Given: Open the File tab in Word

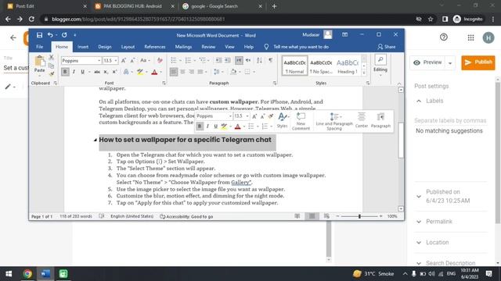Looking at the screenshot, I should click(x=40, y=47).
